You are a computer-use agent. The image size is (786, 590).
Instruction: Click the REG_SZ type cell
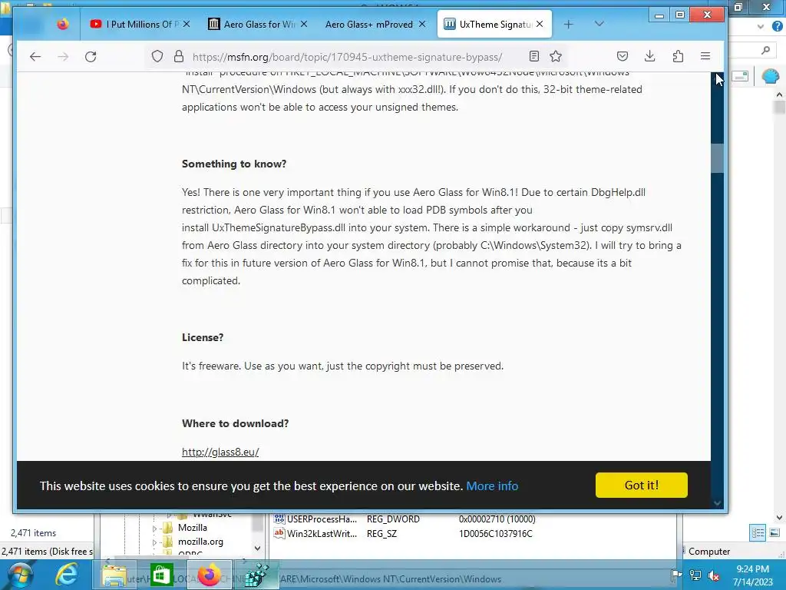[x=381, y=534]
